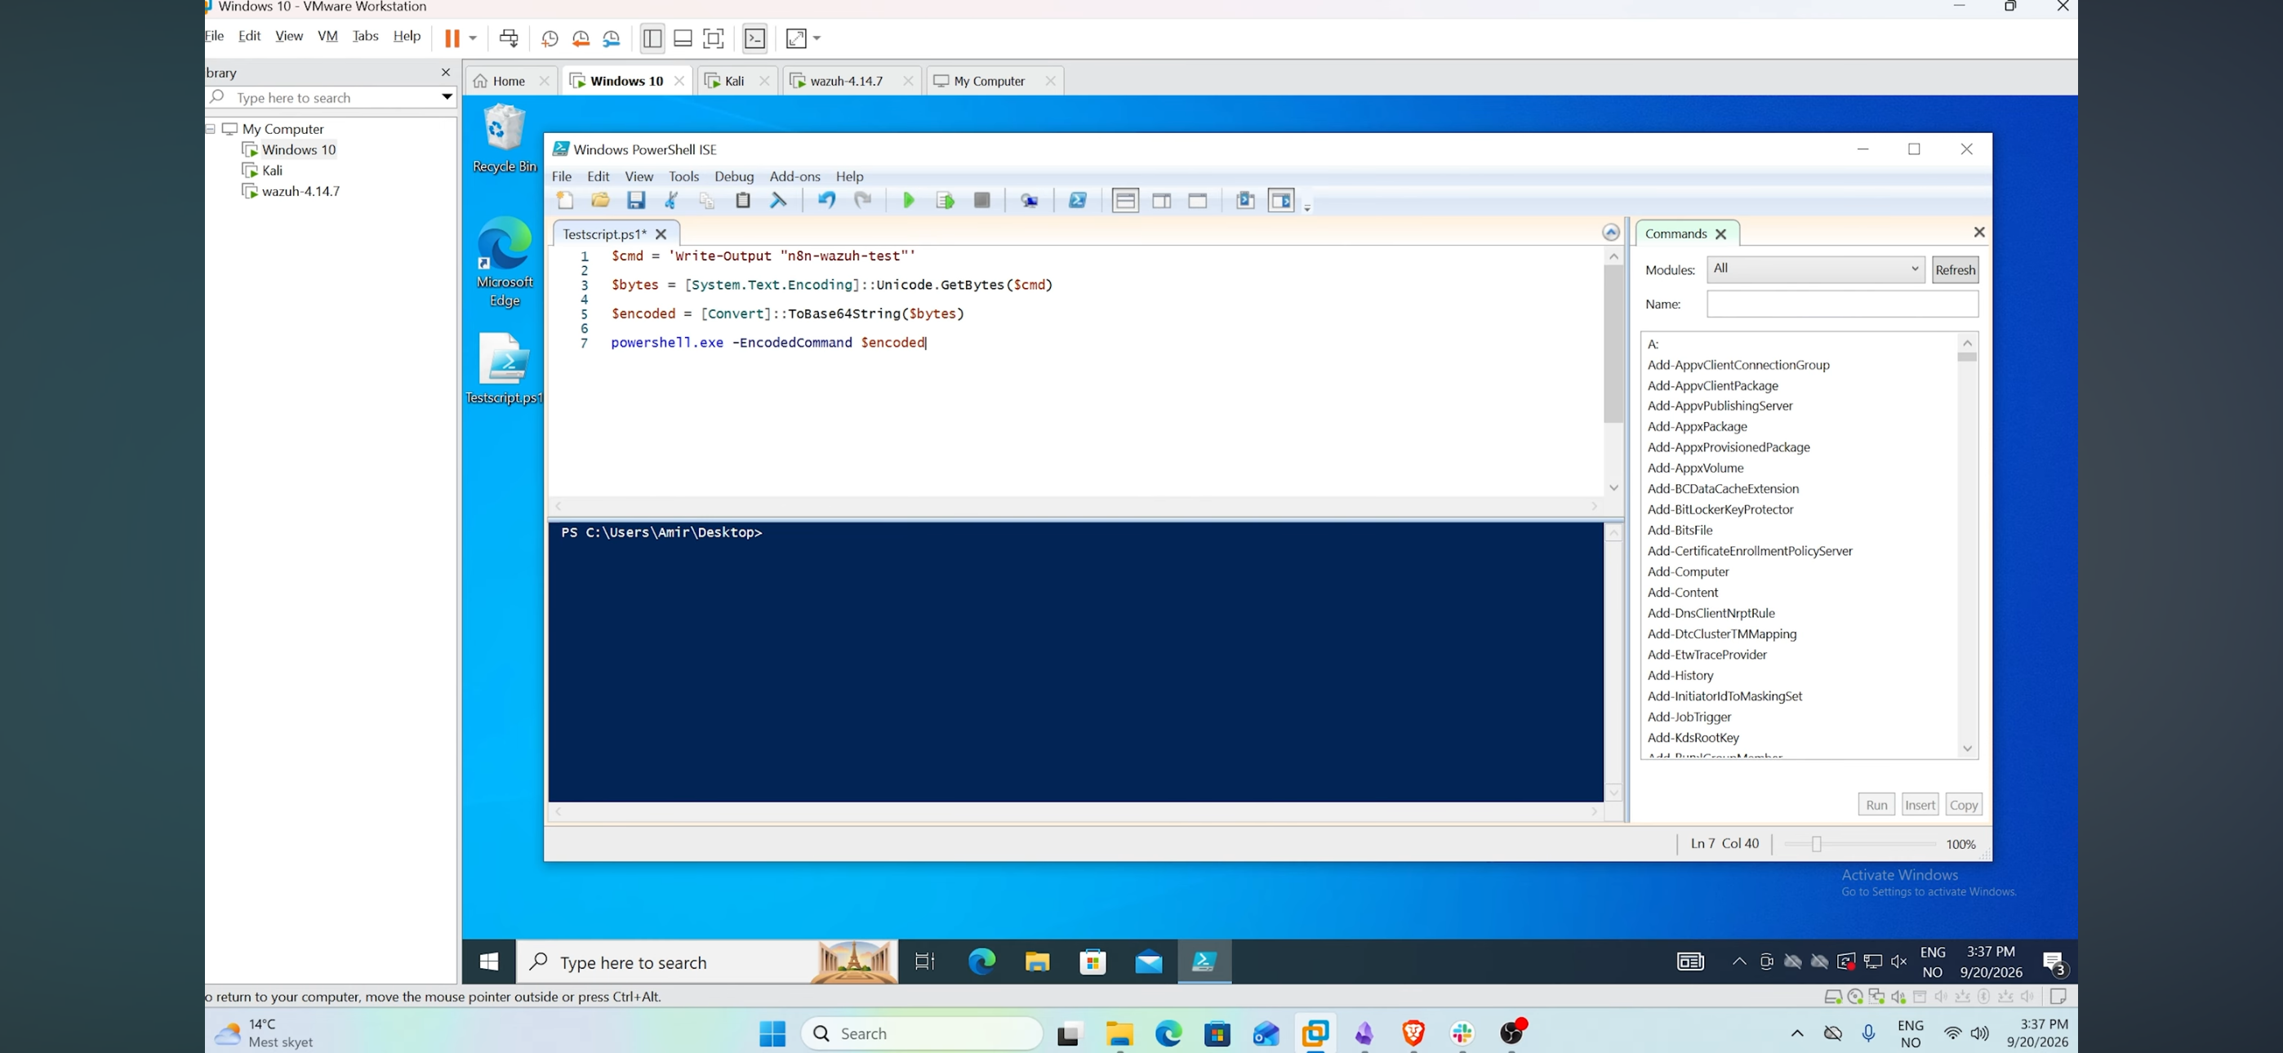Open Windows Start menu in VM
Image resolution: width=2283 pixels, height=1053 pixels.
click(489, 962)
